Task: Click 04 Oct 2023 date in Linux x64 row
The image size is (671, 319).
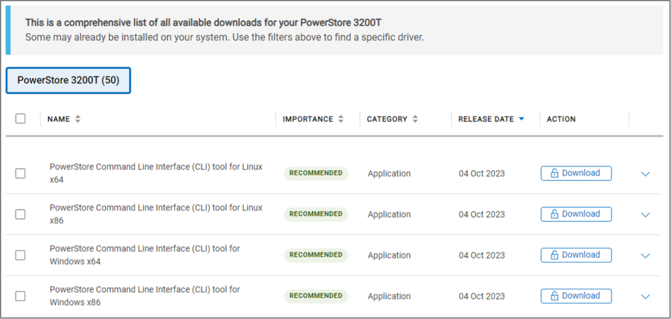Action: (x=482, y=174)
